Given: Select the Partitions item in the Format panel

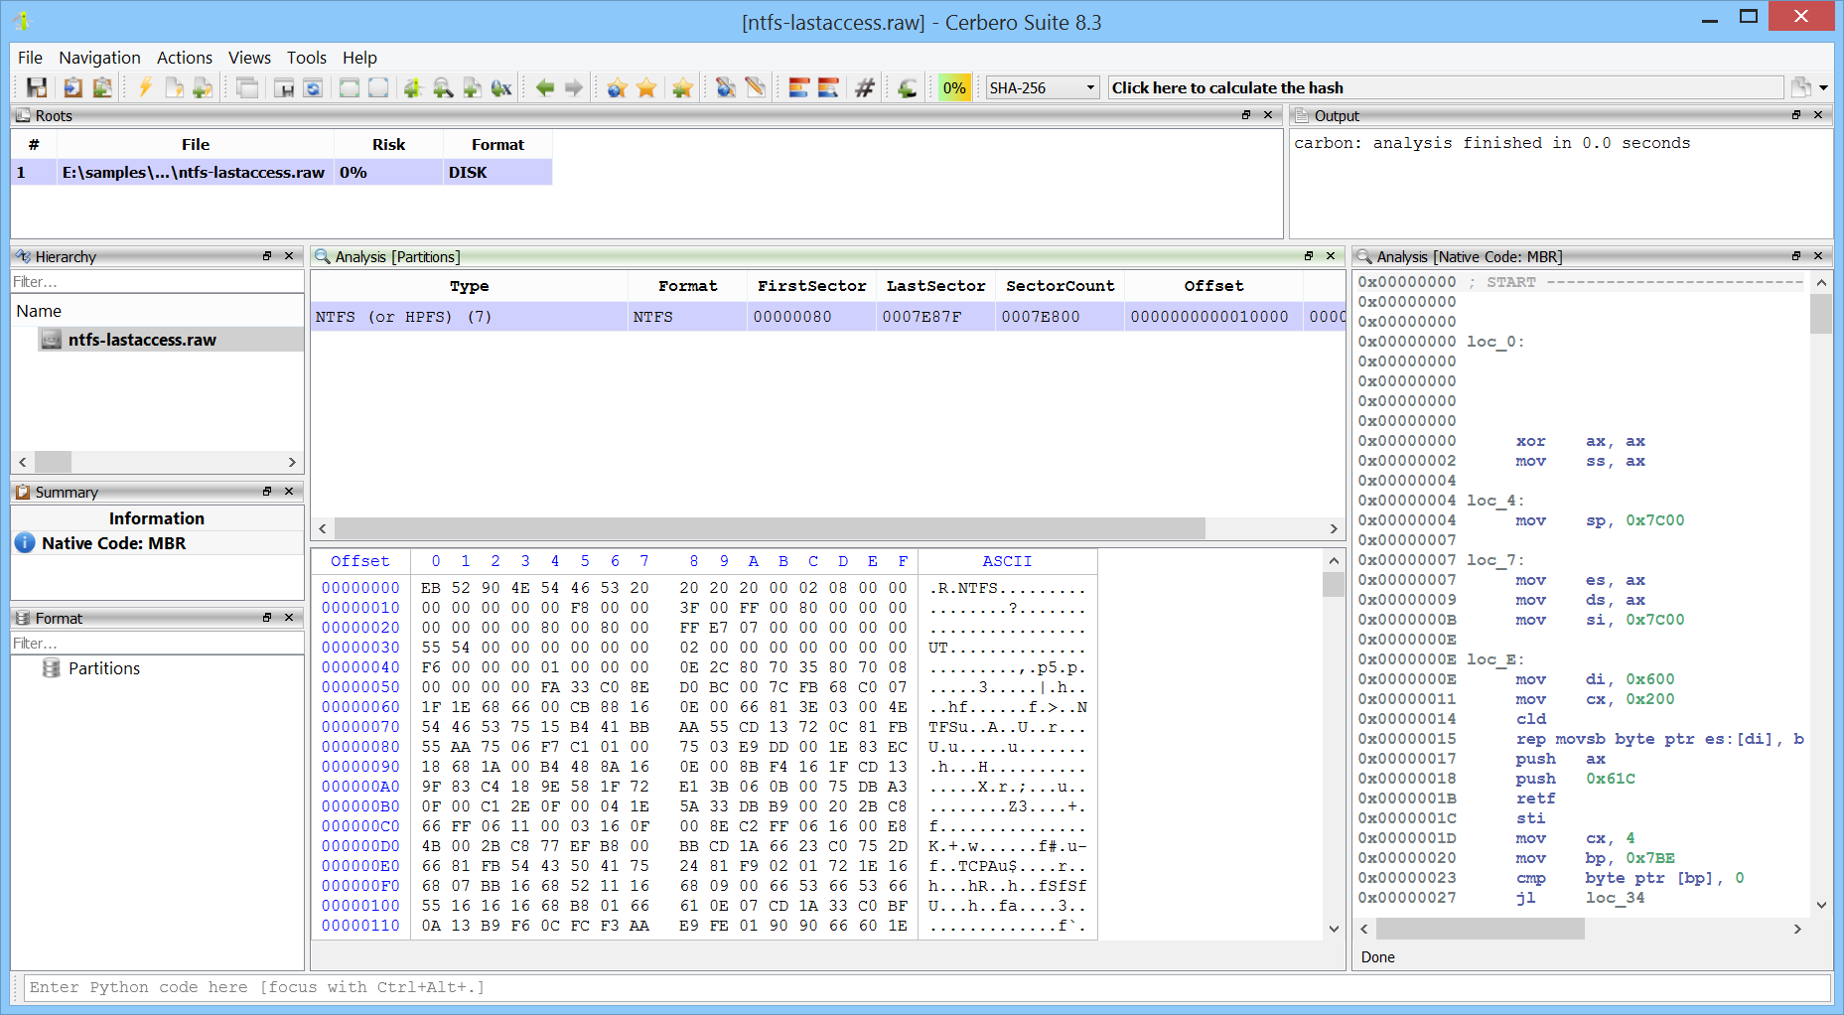Looking at the screenshot, I should coord(104,668).
